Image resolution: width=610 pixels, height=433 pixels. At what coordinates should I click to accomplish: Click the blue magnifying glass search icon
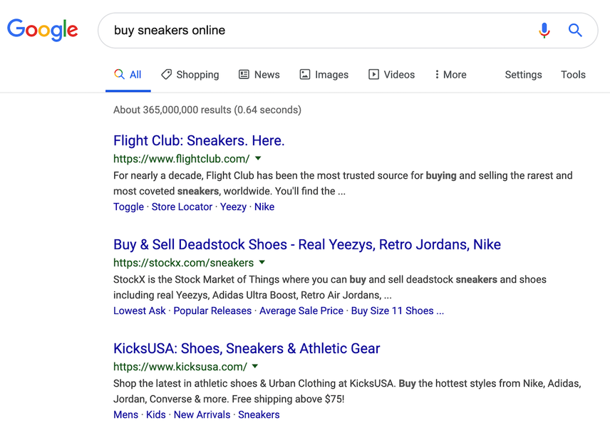click(x=575, y=31)
